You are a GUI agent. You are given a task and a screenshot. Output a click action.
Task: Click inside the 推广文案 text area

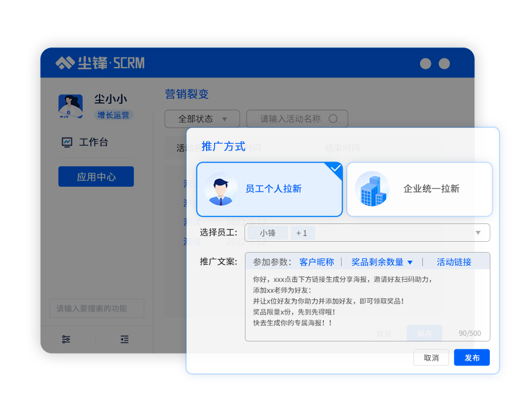tap(367, 305)
